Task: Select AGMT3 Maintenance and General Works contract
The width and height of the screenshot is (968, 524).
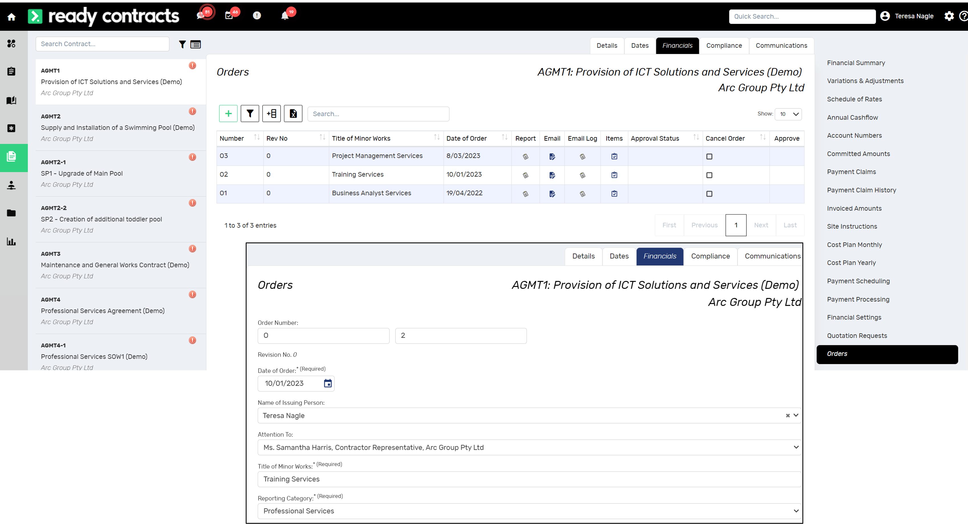Action: [x=121, y=265]
